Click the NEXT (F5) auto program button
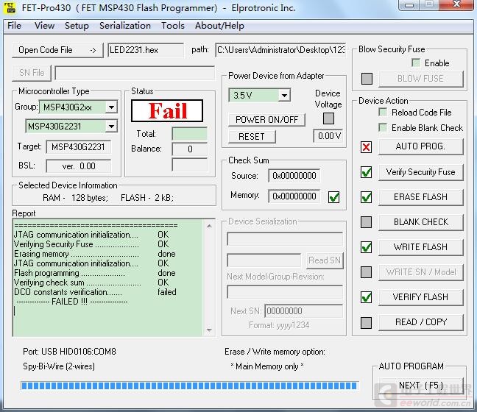Image resolution: width=477 pixels, height=412 pixels. point(421,386)
